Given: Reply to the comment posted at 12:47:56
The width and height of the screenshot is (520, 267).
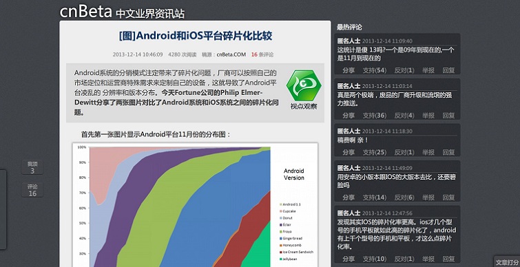Looking at the screenshot, I should point(448,259).
